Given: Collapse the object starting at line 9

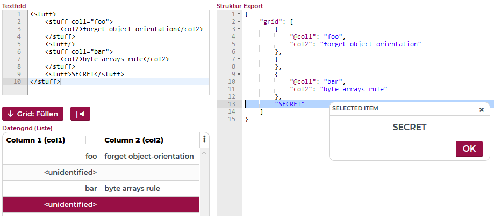Looking at the screenshot, I should tap(239, 74).
